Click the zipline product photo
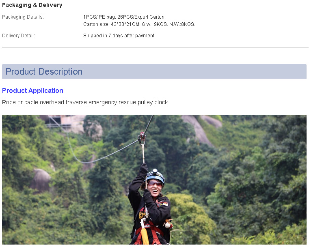309x247 pixels. [154, 180]
